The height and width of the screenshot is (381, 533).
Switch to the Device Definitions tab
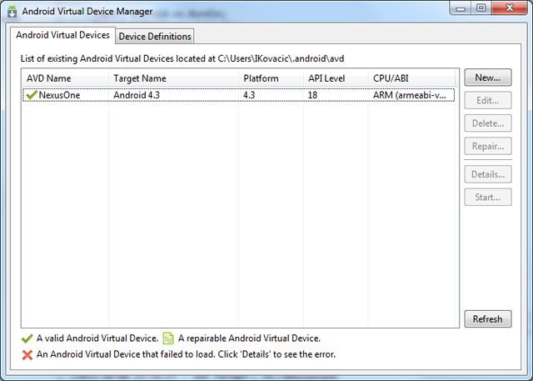pos(155,37)
